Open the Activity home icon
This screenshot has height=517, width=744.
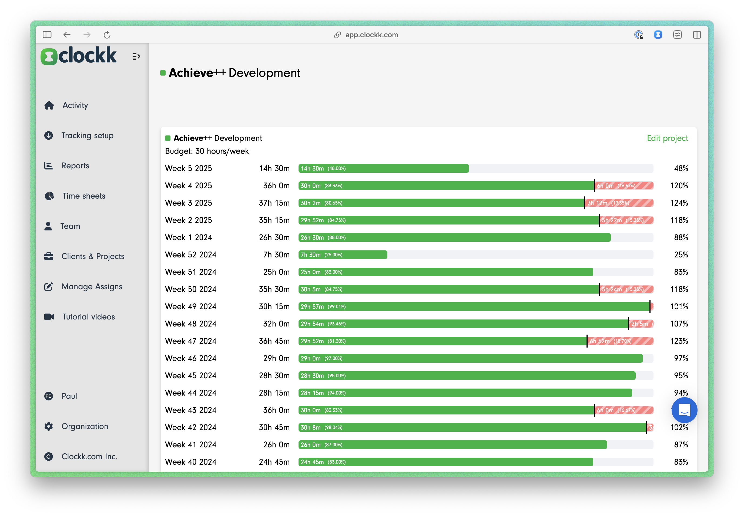point(49,105)
